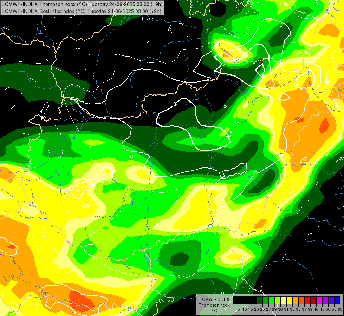Select the purple 45-50 legend swatch
The image size is (344, 316).
325,300
